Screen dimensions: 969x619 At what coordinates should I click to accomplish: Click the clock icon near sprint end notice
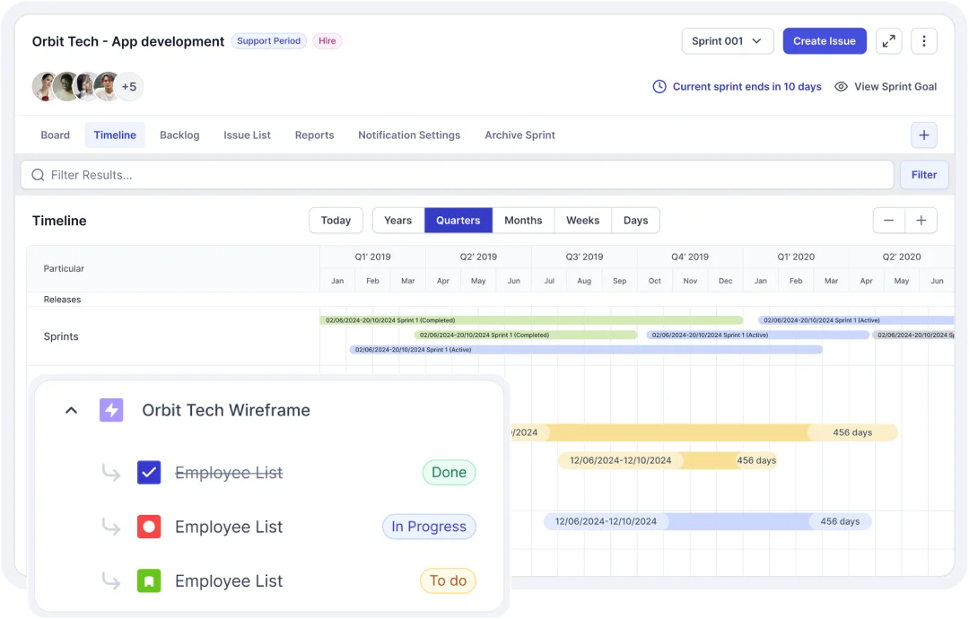659,87
